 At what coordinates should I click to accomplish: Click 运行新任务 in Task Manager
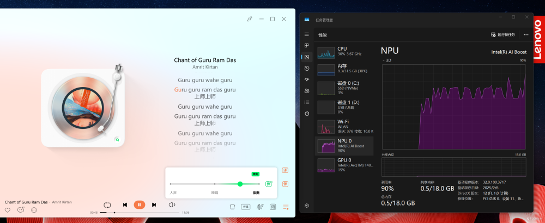(x=503, y=35)
